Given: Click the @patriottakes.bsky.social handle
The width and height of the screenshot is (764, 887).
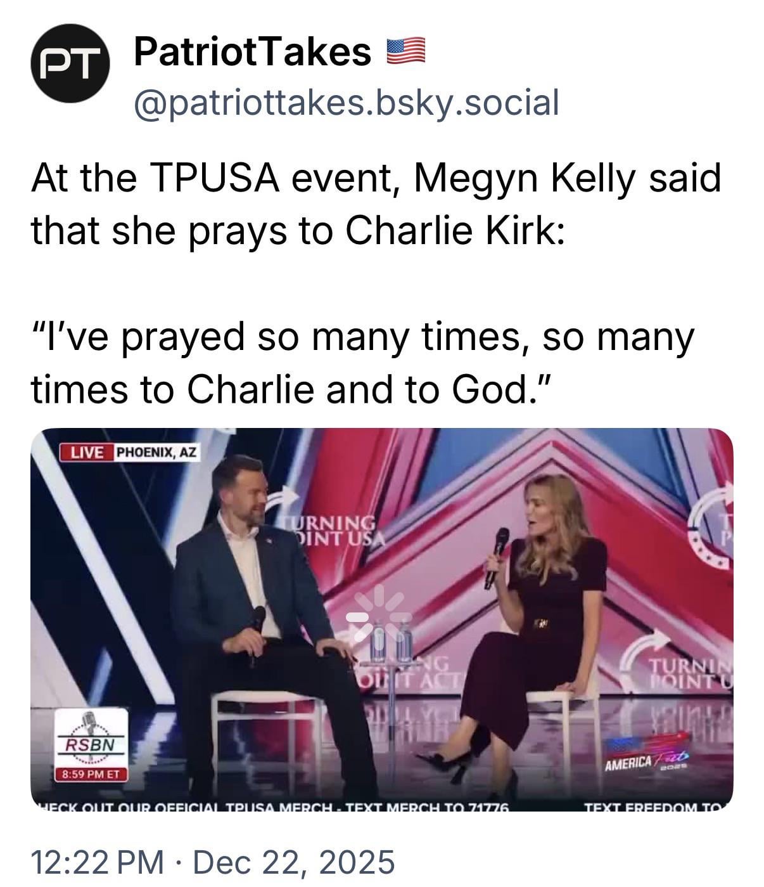Looking at the screenshot, I should 347,101.
